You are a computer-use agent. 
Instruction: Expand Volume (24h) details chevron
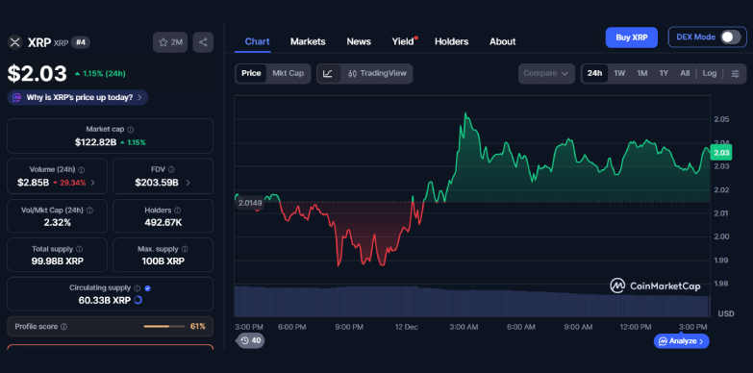pos(92,183)
